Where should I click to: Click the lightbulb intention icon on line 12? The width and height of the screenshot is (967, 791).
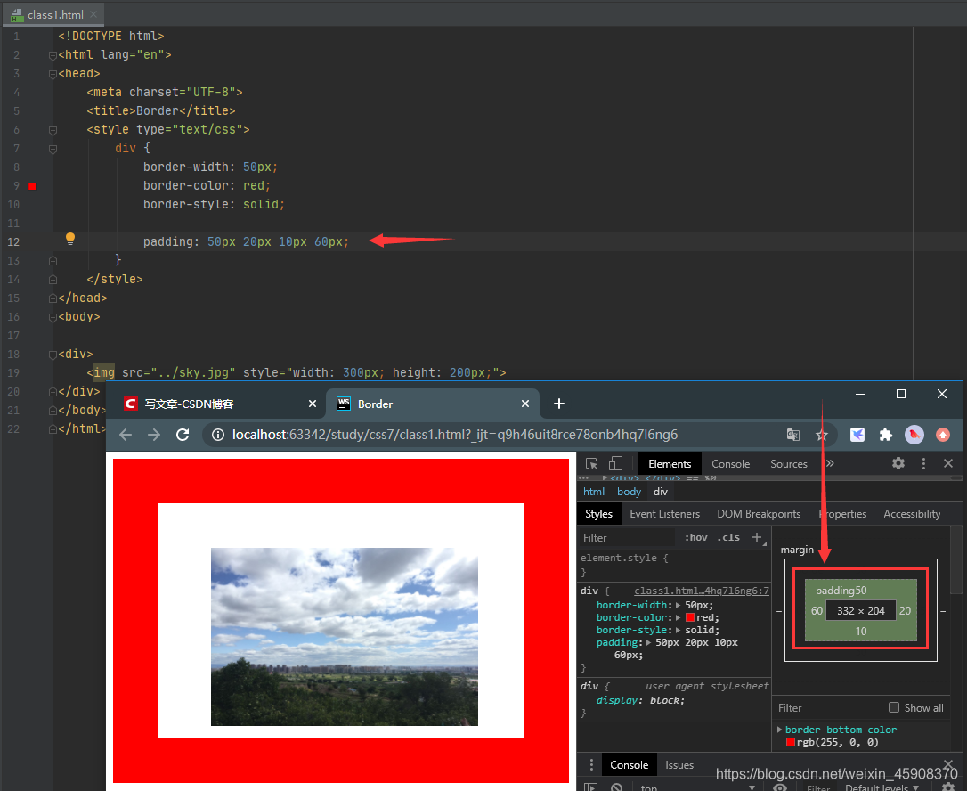[x=70, y=240]
